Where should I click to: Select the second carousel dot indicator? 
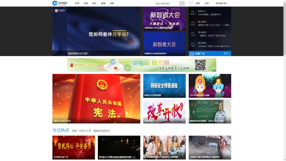[x=129, y=48]
